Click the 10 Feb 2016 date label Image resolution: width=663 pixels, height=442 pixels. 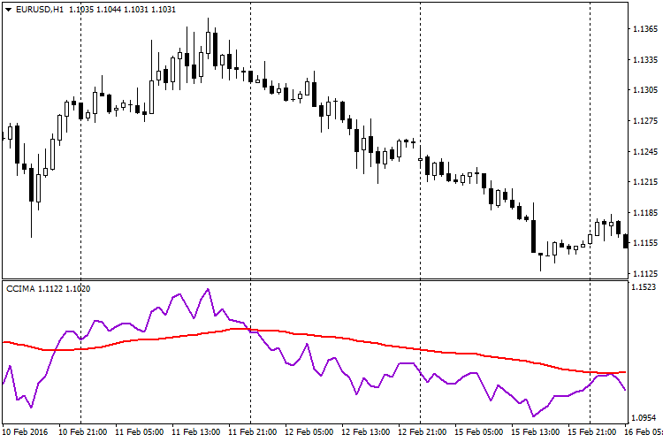coord(26,432)
